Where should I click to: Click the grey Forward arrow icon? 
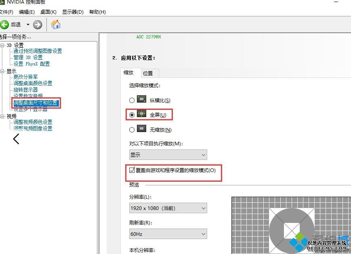click(x=38, y=25)
